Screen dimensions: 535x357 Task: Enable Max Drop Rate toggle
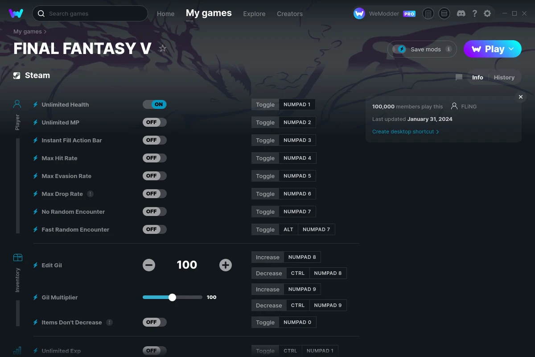pos(155,194)
